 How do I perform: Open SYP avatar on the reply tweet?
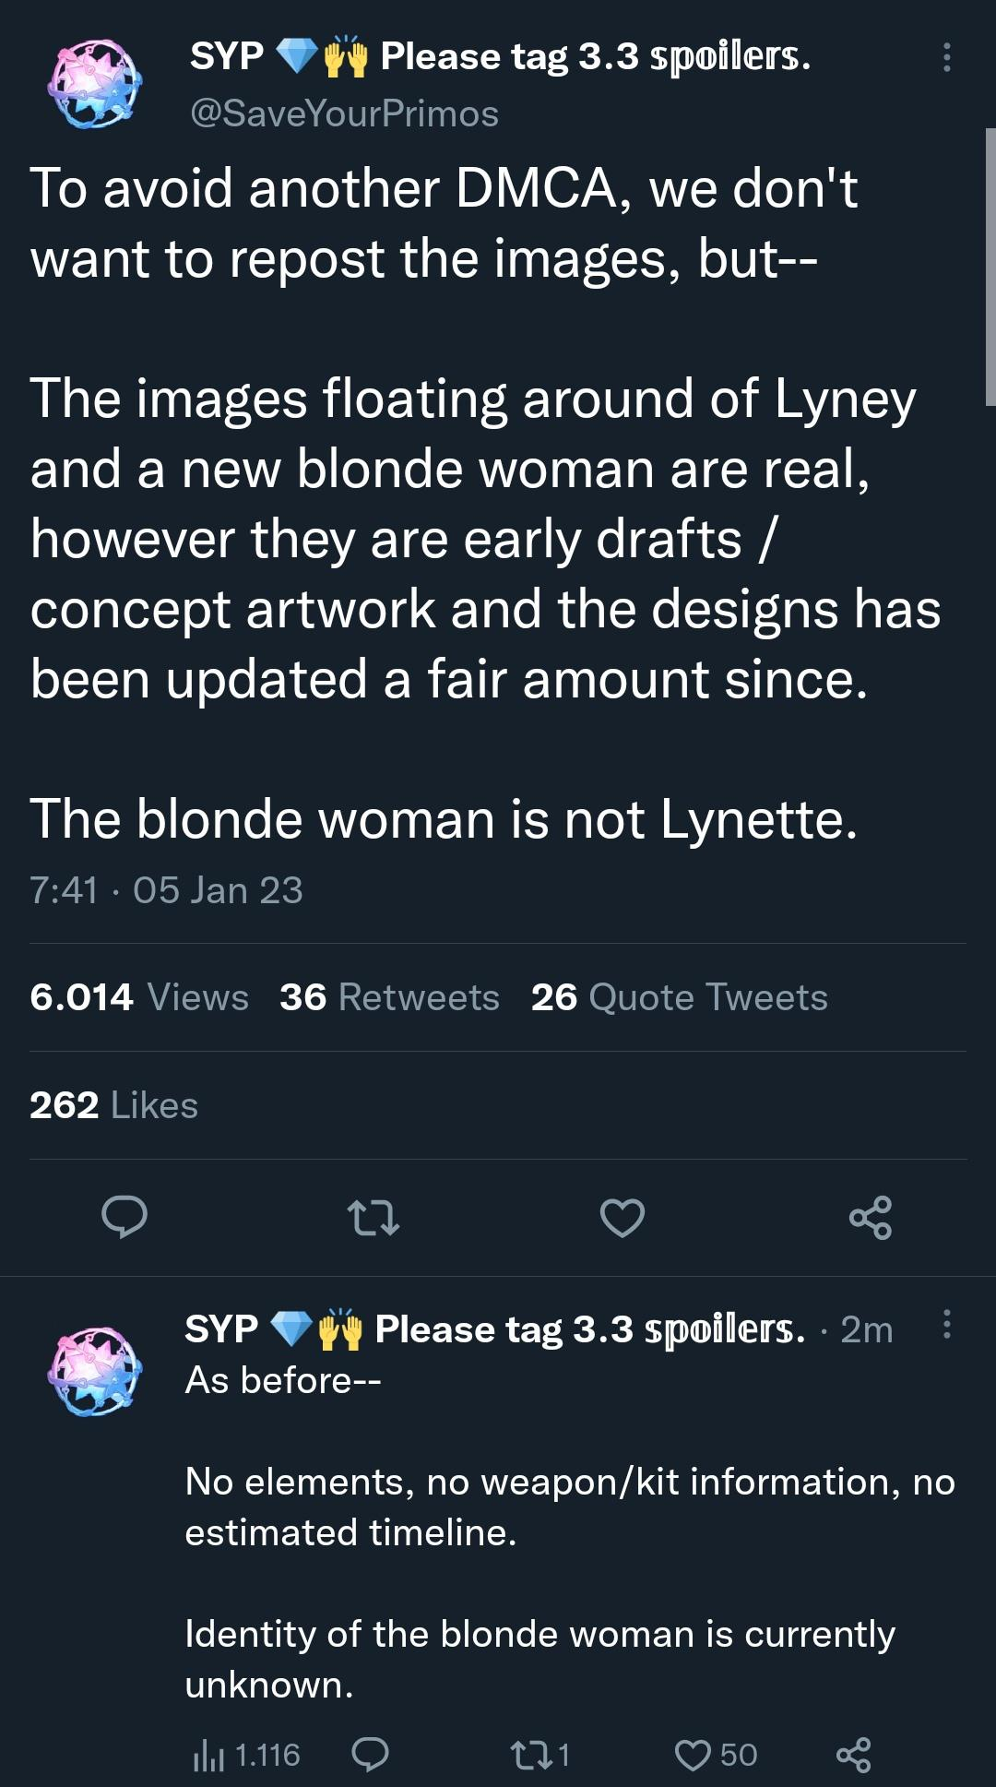tap(94, 1370)
